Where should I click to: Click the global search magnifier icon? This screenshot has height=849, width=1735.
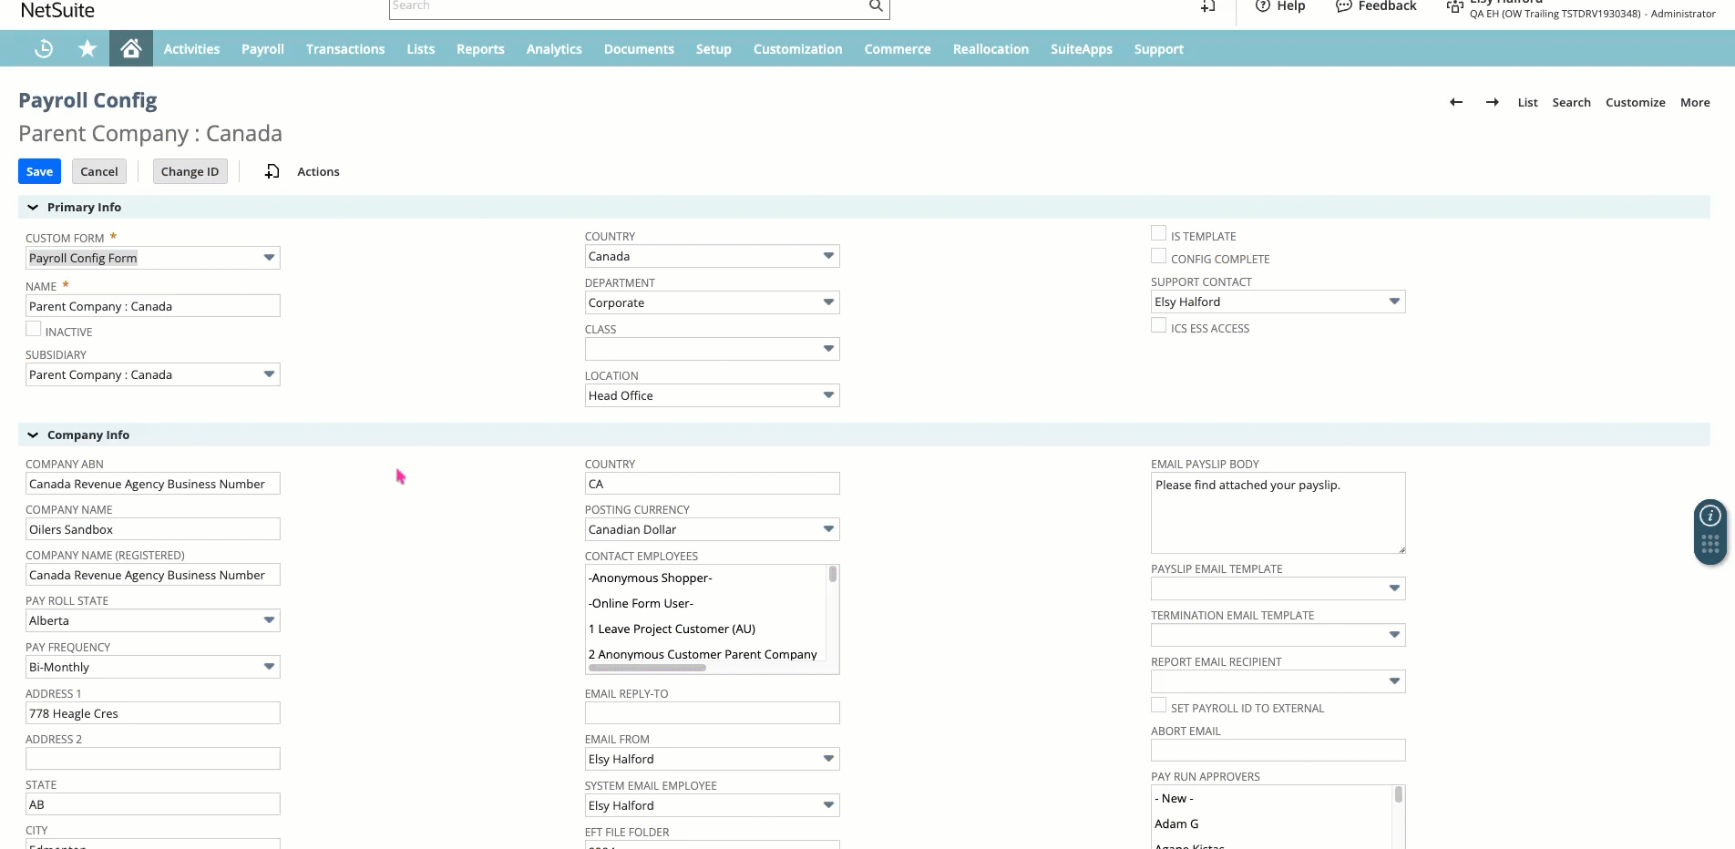876,5
